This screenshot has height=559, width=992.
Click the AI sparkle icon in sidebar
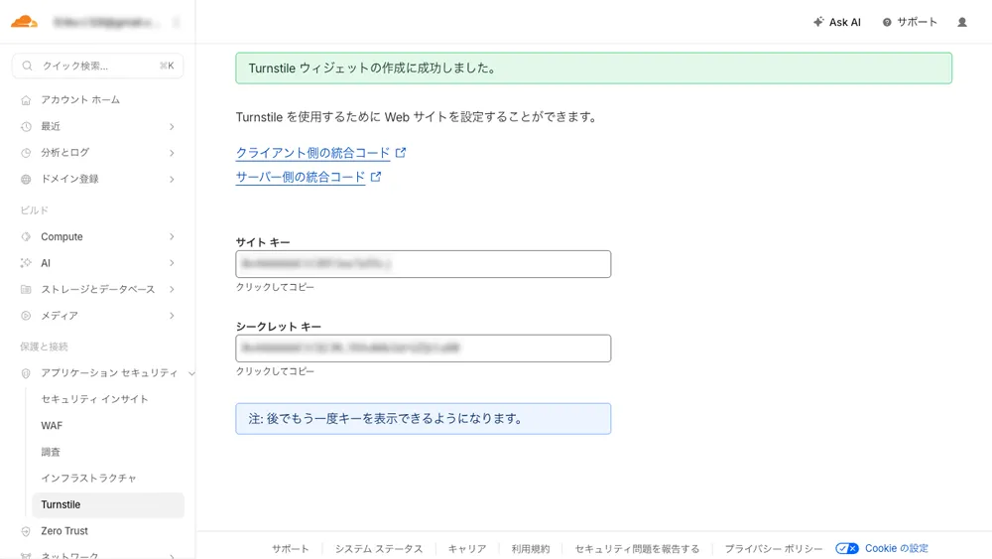click(26, 263)
